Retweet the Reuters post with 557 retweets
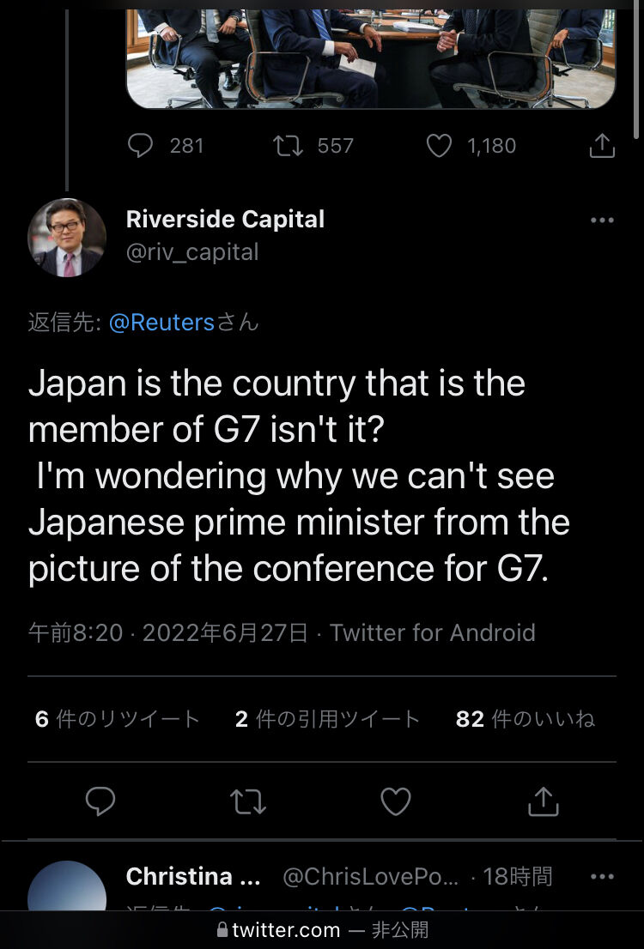The height and width of the screenshot is (949, 644). (287, 146)
